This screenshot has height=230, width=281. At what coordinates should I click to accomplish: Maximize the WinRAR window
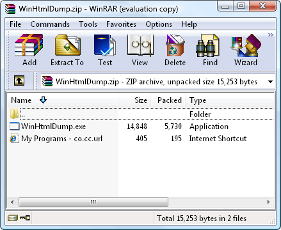(x=241, y=6)
